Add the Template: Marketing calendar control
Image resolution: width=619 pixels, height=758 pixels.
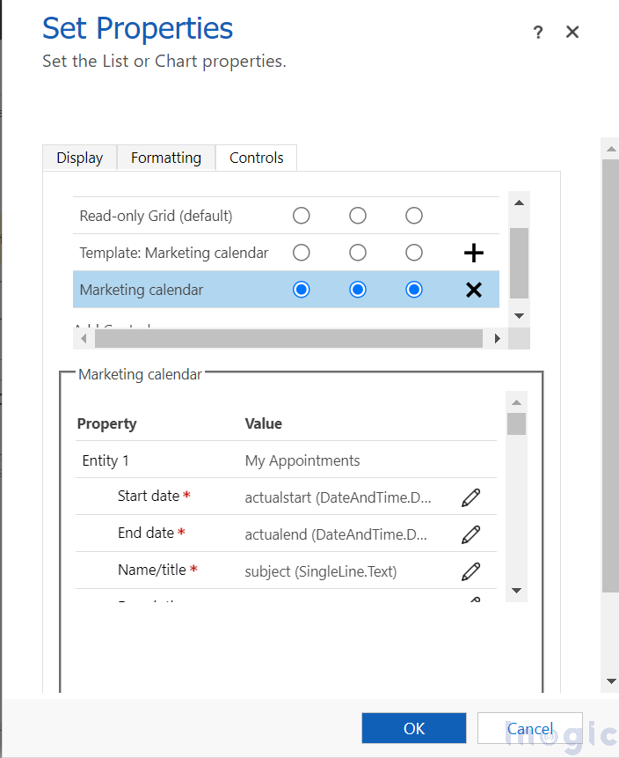click(473, 254)
